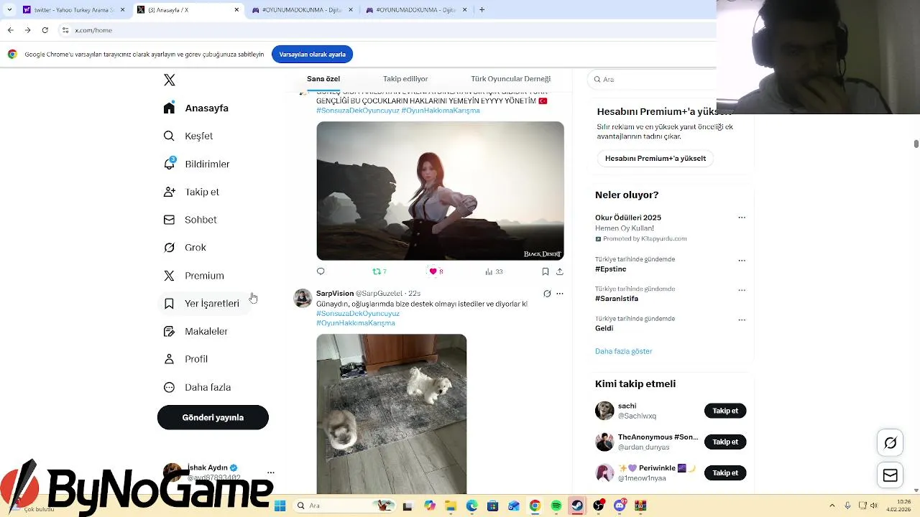Screen dimensions: 920x517
Task: Close the Anasayfa / X browser tab
Action: click(236, 10)
